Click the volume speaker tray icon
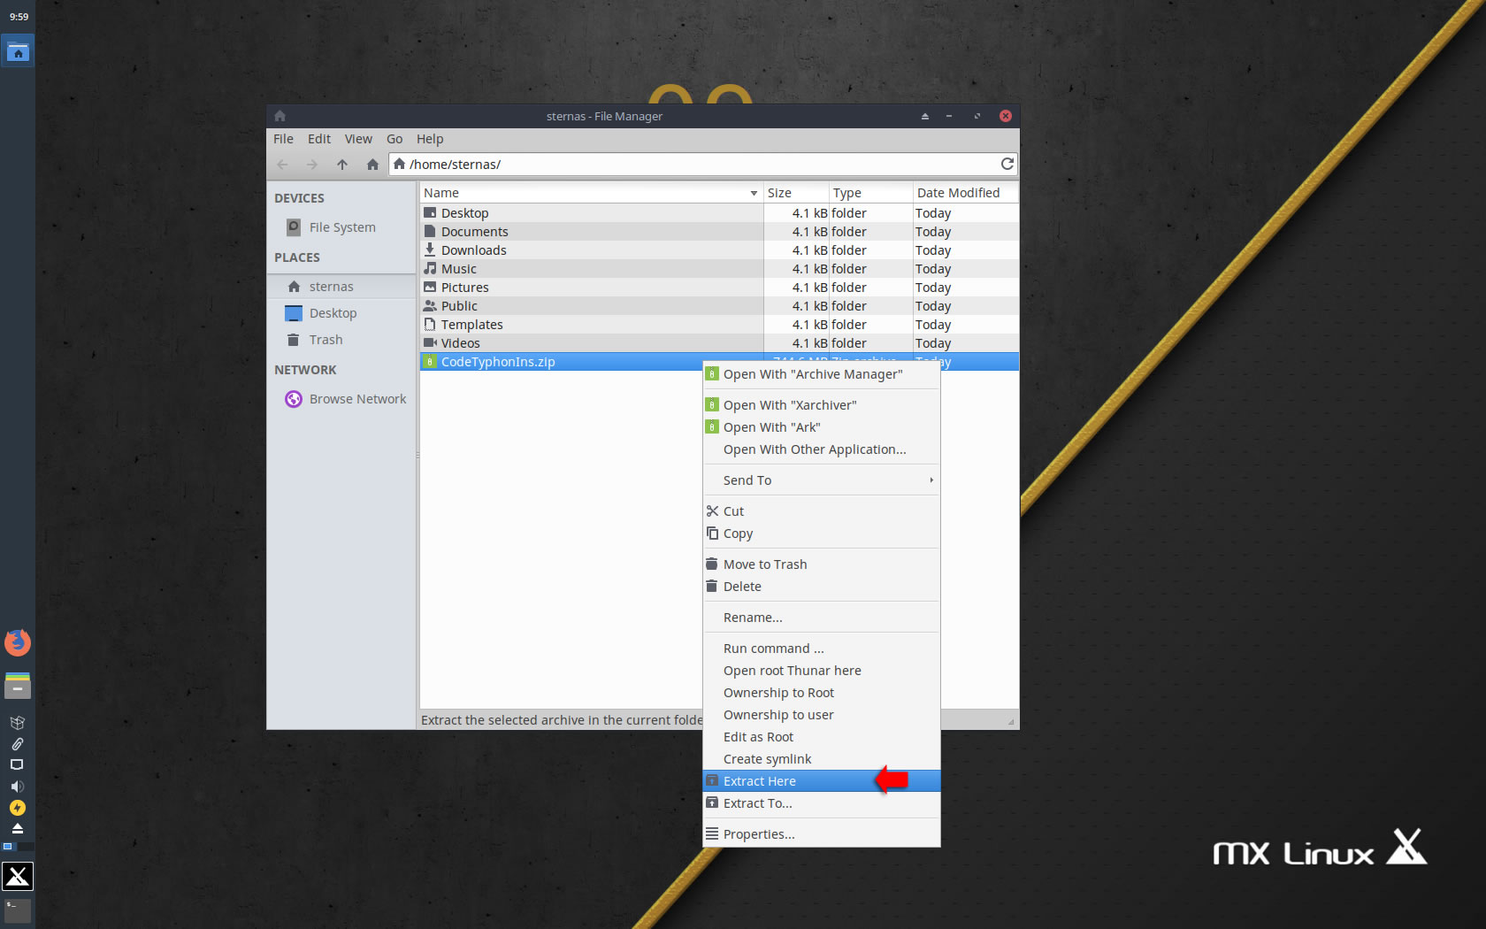1486x929 pixels. (17, 787)
